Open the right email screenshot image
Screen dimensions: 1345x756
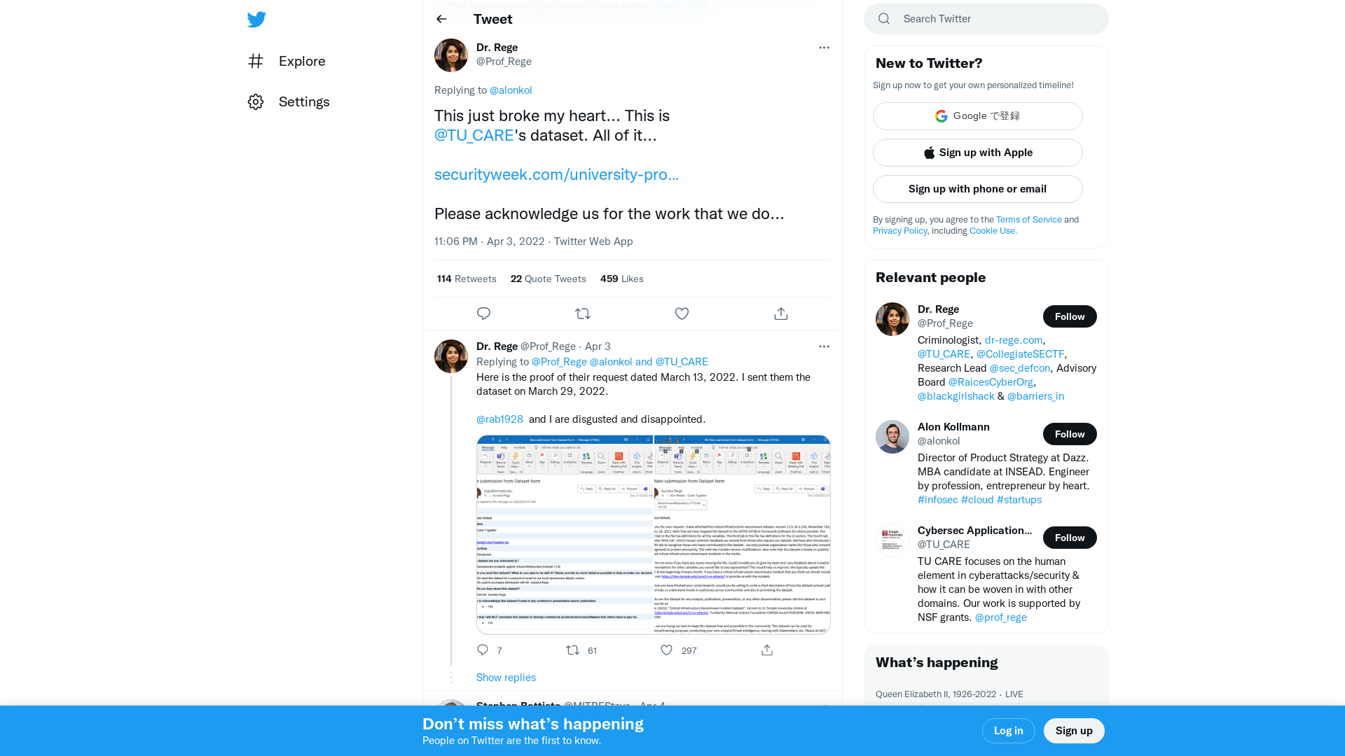pos(743,535)
